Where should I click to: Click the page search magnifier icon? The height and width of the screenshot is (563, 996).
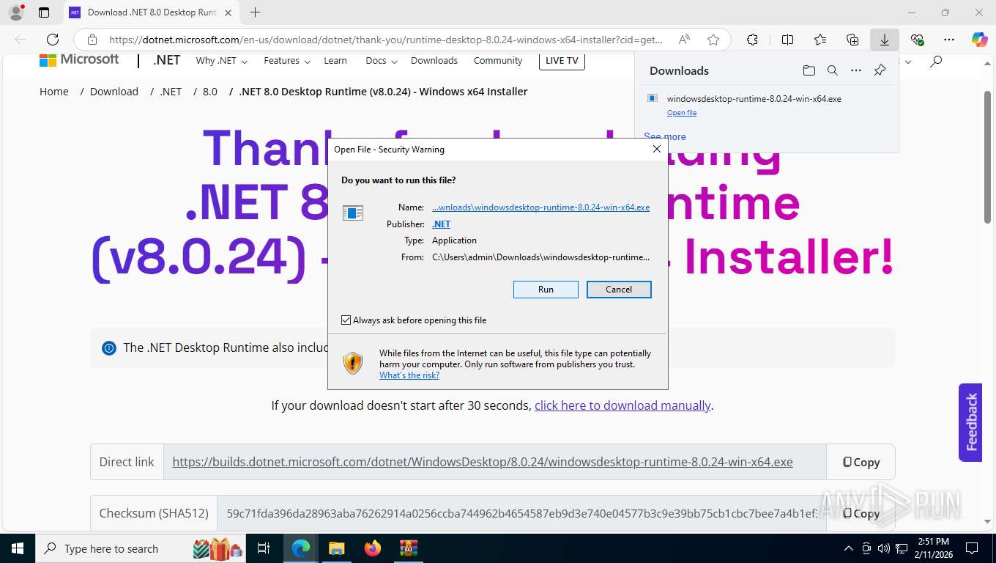click(x=935, y=62)
